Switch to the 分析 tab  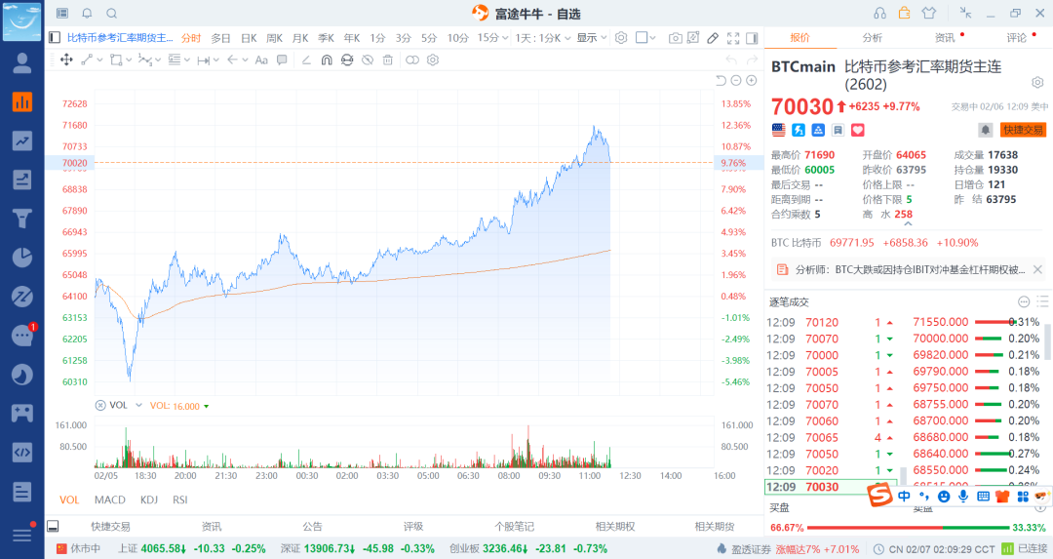[x=873, y=38]
